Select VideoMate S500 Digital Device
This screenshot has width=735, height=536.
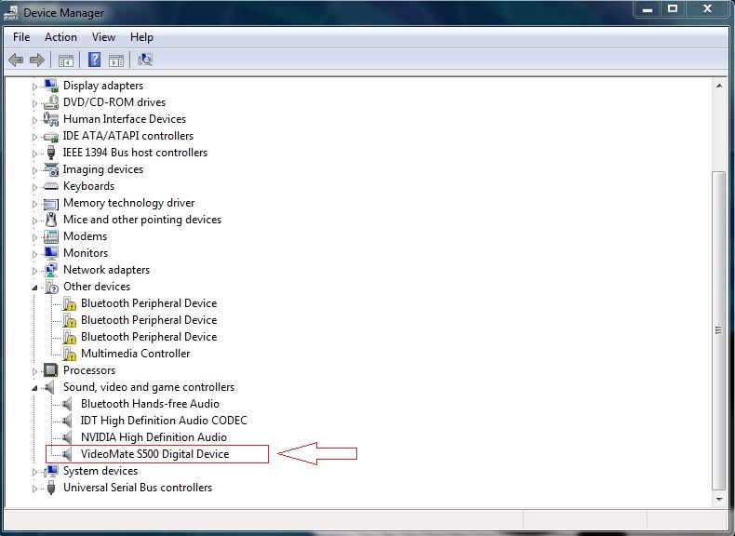point(154,454)
